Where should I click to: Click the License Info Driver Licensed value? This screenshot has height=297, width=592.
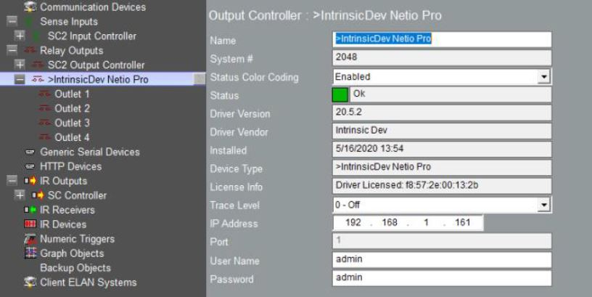406,185
